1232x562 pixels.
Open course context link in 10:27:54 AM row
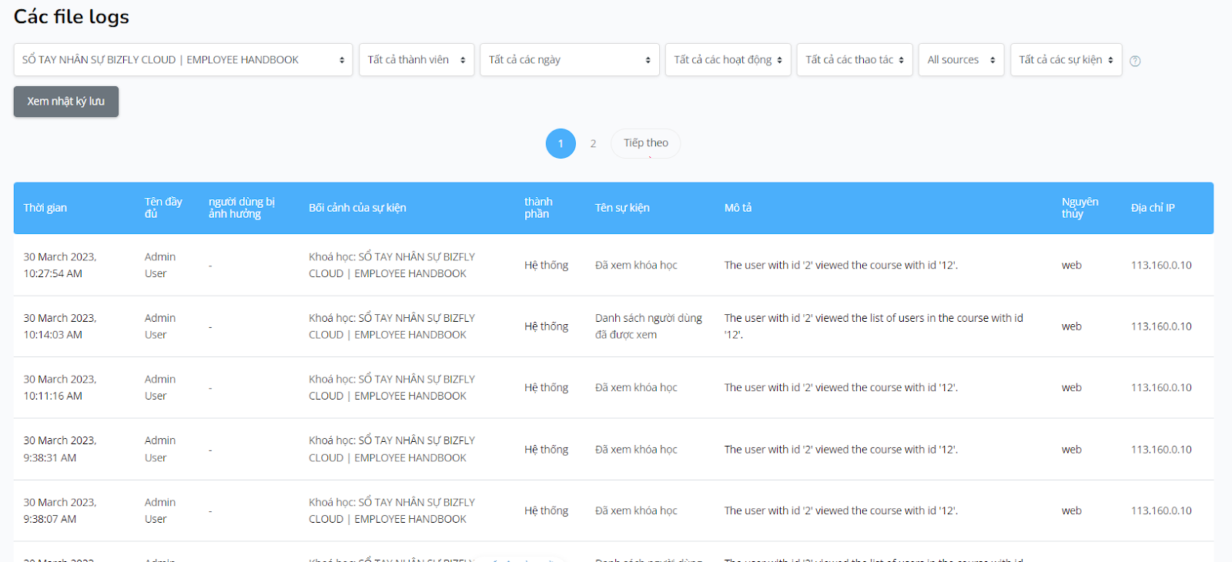[x=392, y=265]
